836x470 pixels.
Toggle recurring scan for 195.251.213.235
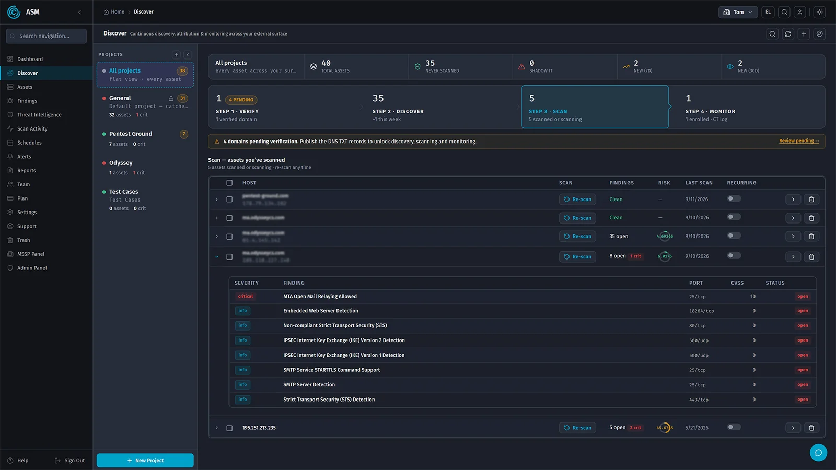[x=734, y=427]
